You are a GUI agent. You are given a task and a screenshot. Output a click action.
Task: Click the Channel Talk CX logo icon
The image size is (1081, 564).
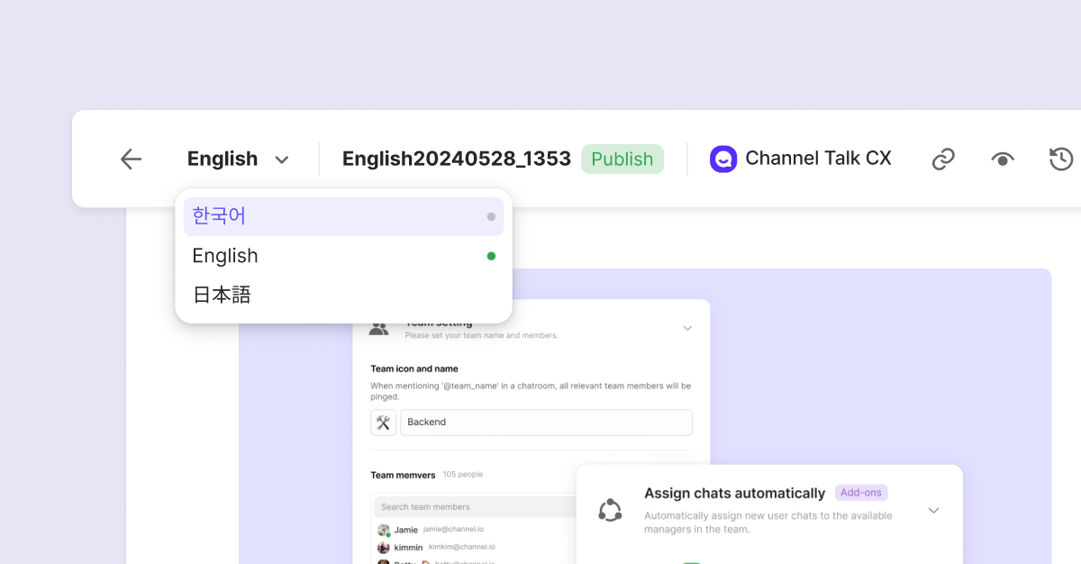pyautogui.click(x=723, y=159)
